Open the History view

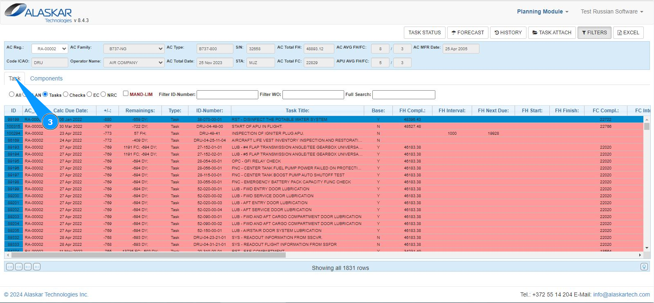[508, 33]
